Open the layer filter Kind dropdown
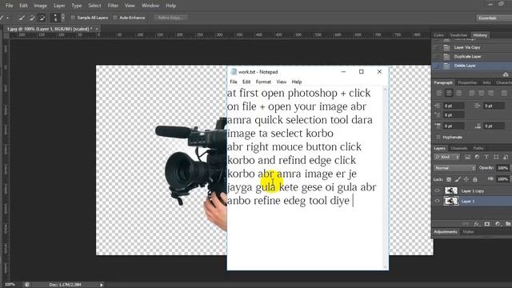This screenshot has width=512, height=288. tap(446, 157)
